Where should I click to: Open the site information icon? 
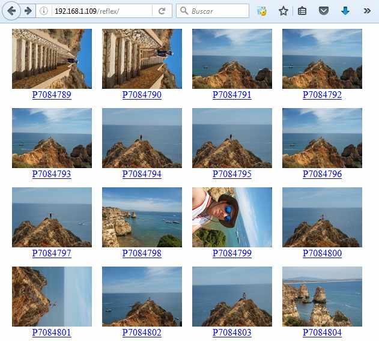(x=44, y=11)
